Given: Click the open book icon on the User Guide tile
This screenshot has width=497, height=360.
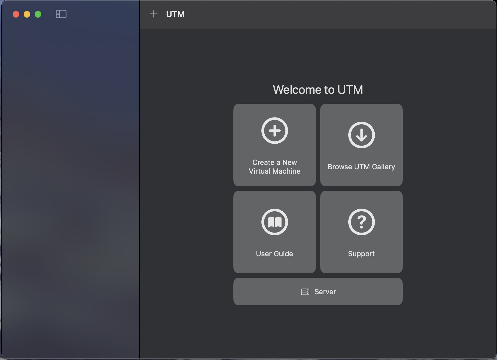Looking at the screenshot, I should [x=274, y=222].
